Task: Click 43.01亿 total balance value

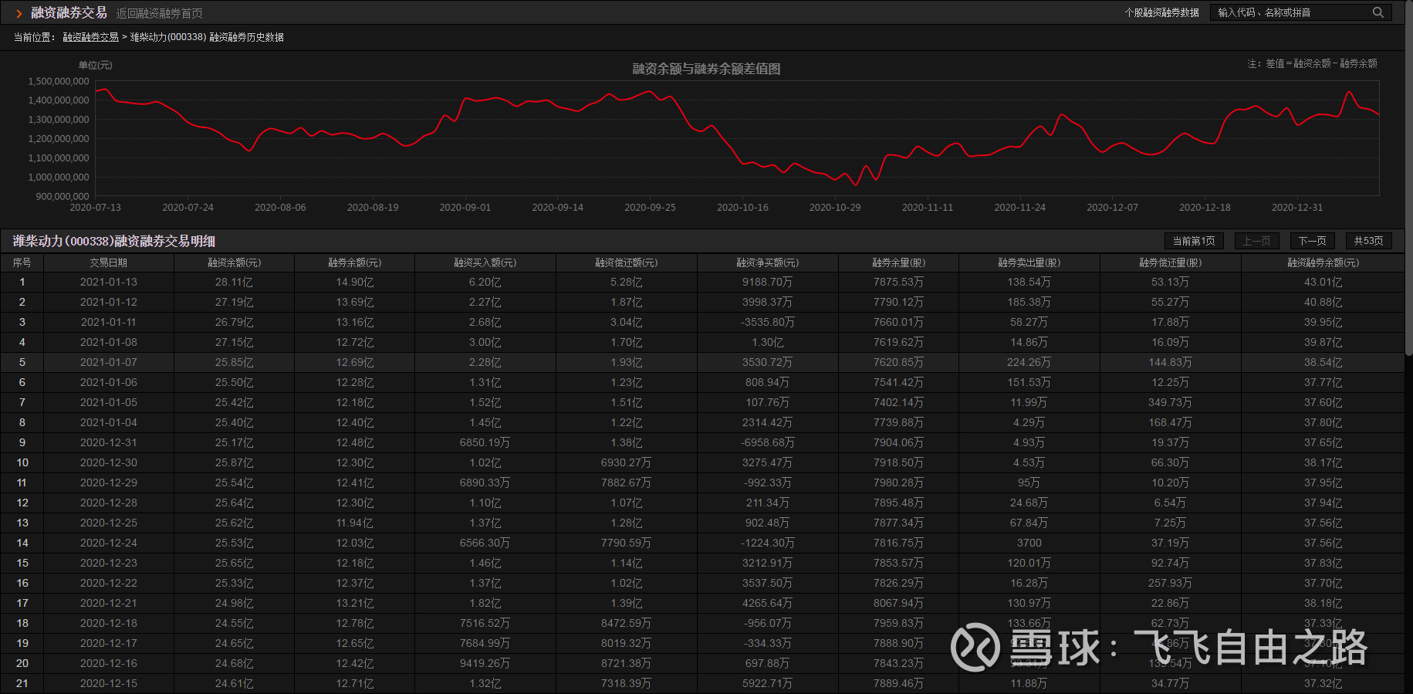Action: pos(1323,283)
